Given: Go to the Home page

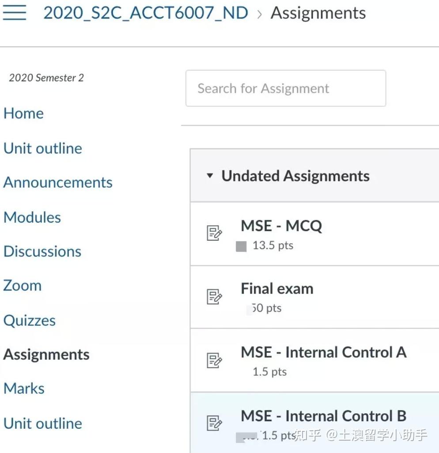Looking at the screenshot, I should click(23, 113).
